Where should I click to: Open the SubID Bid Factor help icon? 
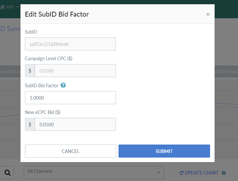(63, 85)
